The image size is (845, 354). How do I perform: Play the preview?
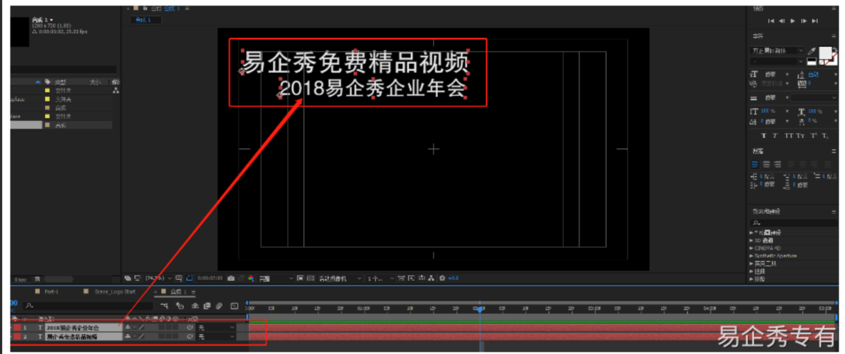tap(793, 21)
